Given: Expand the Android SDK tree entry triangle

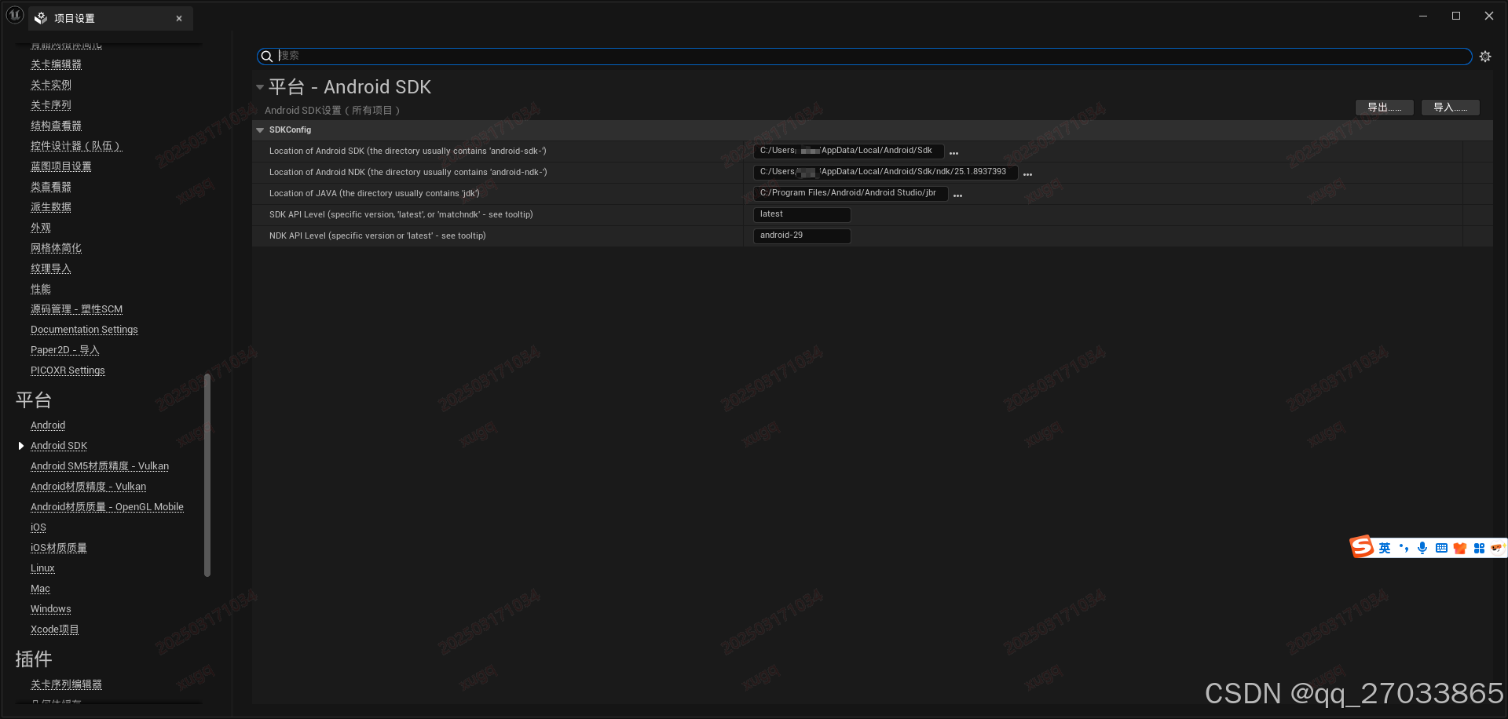Looking at the screenshot, I should pos(21,445).
